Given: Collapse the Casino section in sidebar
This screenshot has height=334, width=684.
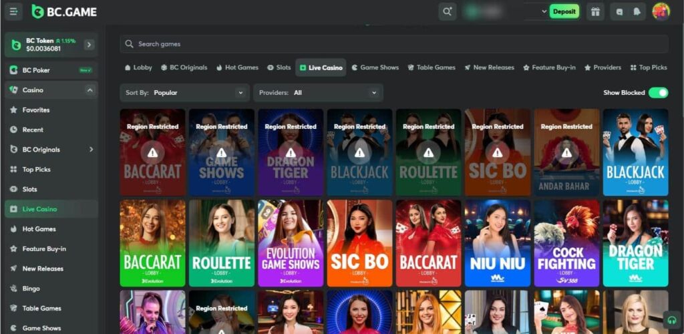Looking at the screenshot, I should pos(90,90).
